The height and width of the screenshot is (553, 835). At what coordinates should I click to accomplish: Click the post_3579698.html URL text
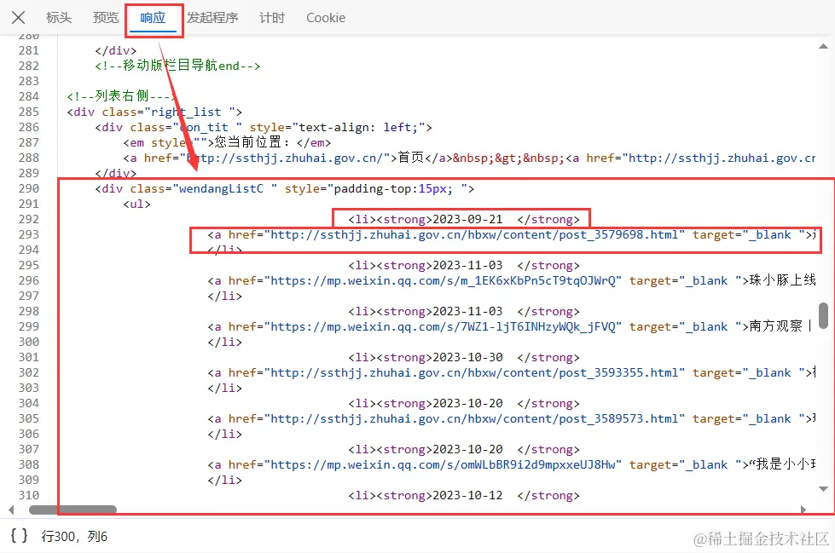point(474,234)
